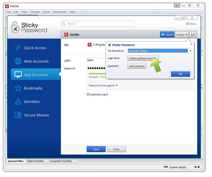
Task: Open Bookmarks star icon
Action: (18, 88)
